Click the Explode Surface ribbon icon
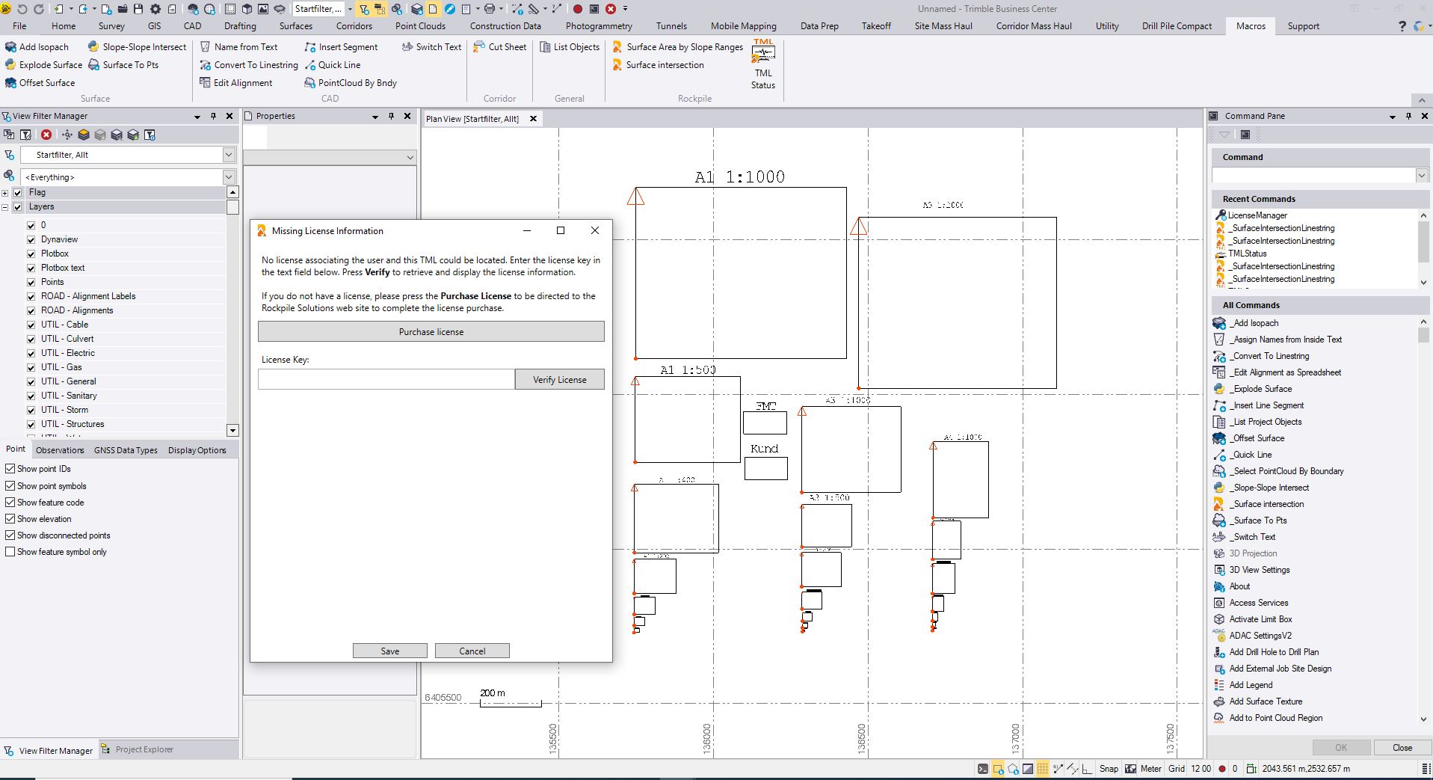Image resolution: width=1433 pixels, height=780 pixels. click(x=43, y=65)
